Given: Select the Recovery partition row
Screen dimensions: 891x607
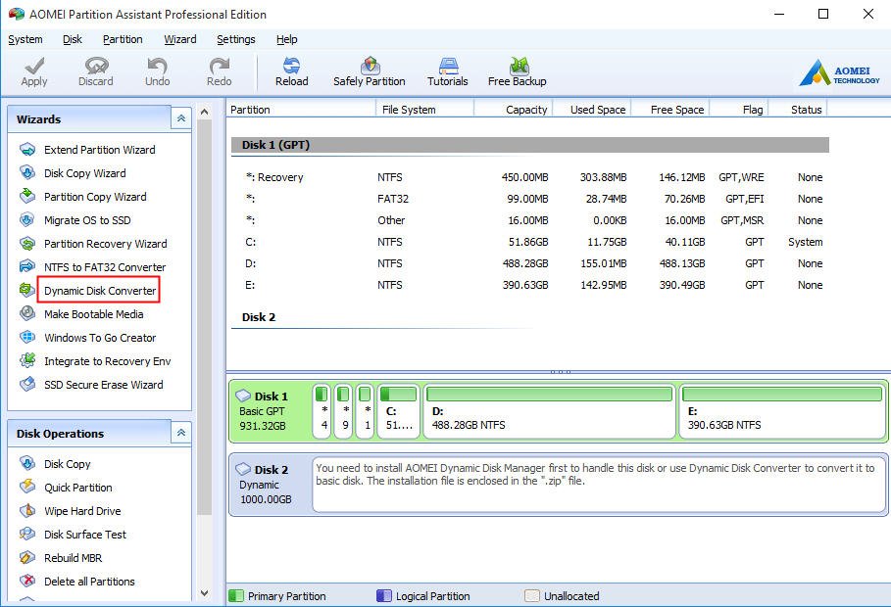Looking at the screenshot, I should tap(530, 177).
